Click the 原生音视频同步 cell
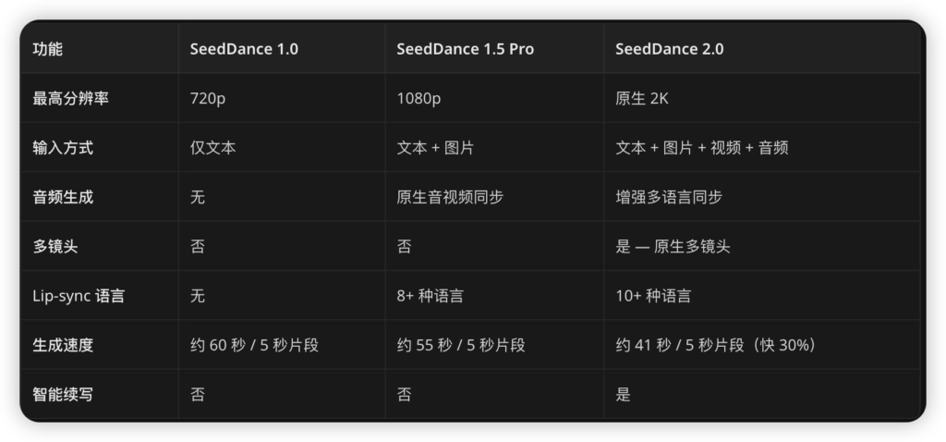946x442 pixels. [x=450, y=197]
